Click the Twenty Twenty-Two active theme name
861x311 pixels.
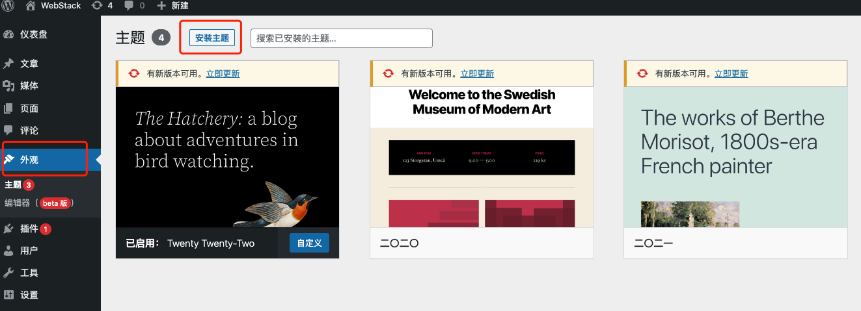coord(211,243)
